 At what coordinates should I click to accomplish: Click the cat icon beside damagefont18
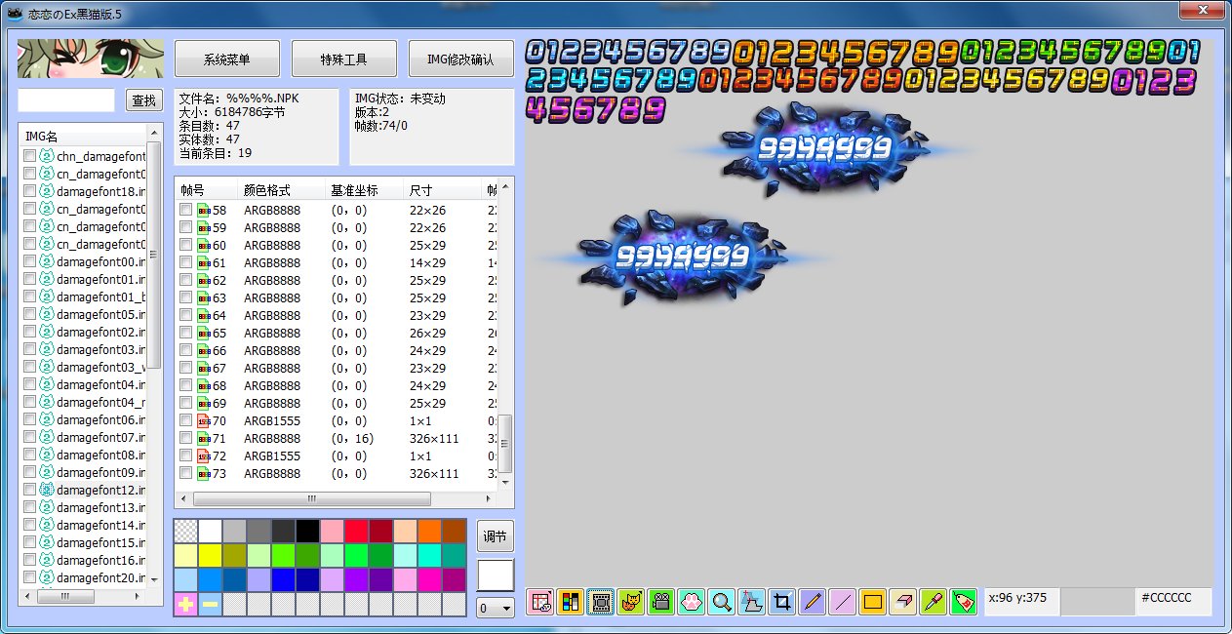(x=46, y=191)
